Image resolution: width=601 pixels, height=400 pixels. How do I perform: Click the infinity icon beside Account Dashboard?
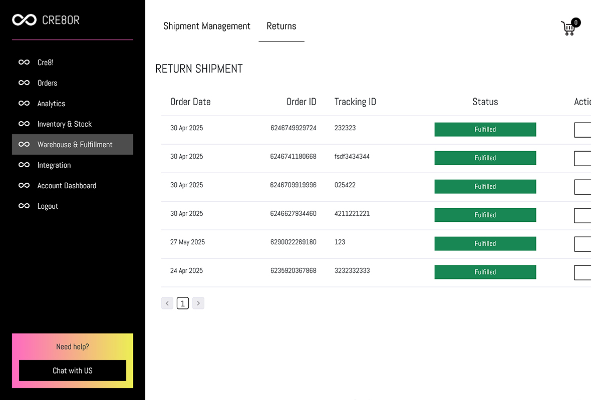(x=24, y=186)
